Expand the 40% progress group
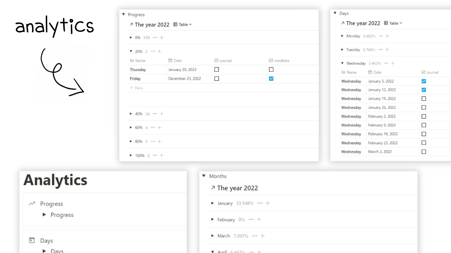 pyautogui.click(x=131, y=114)
